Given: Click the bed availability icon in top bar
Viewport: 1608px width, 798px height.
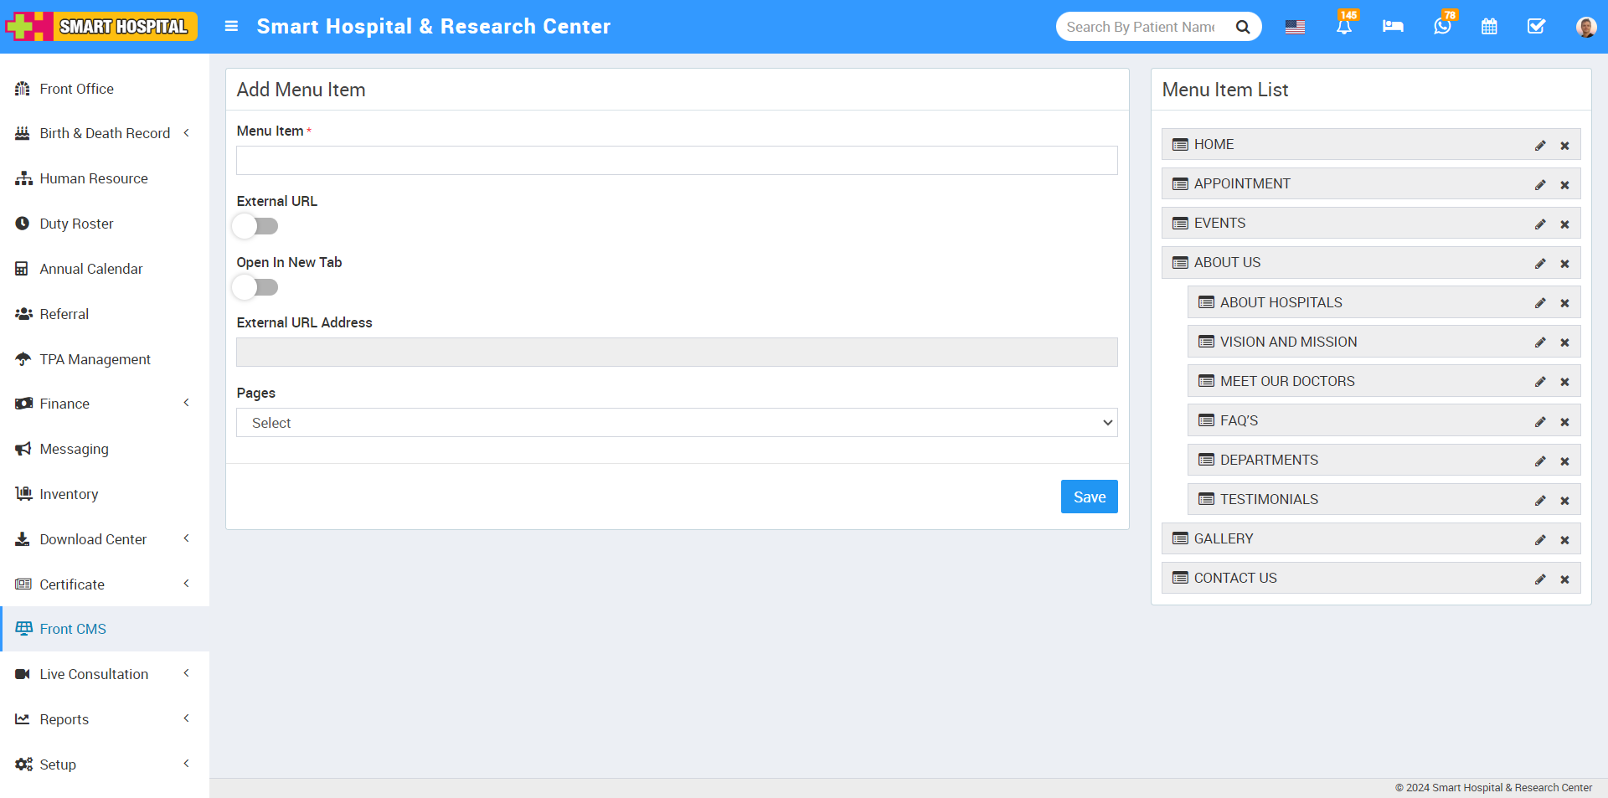Looking at the screenshot, I should point(1392,27).
